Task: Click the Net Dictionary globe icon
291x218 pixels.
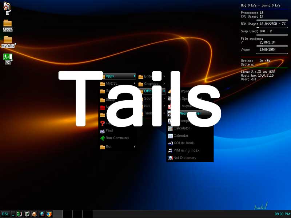Action: pyautogui.click(x=170, y=158)
